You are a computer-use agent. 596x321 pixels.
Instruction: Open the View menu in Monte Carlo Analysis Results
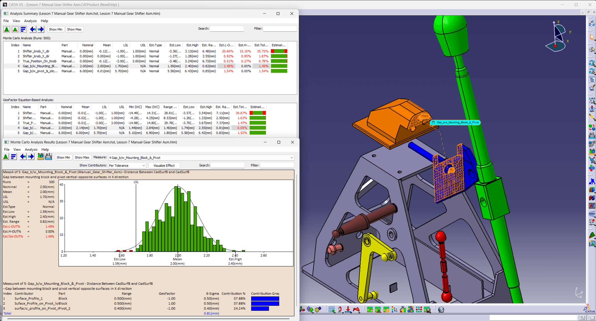tap(17, 149)
